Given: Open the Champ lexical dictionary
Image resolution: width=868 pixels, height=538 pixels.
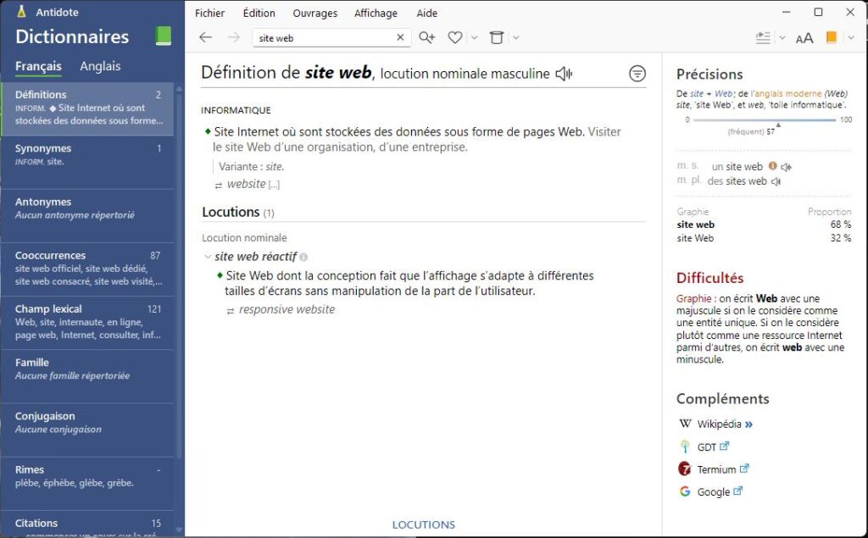Looking at the screenshot, I should (87, 323).
